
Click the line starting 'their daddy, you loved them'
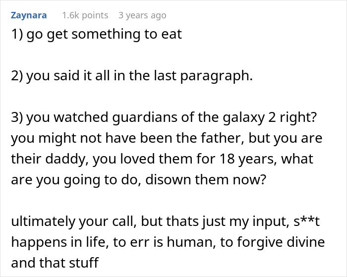pyautogui.click(x=161, y=159)
